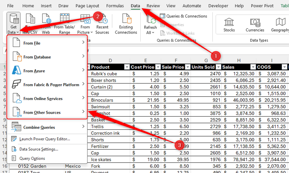Switch to the Insert tab
Viewport: 289px width, 173px height.
pyautogui.click(x=46, y=6)
